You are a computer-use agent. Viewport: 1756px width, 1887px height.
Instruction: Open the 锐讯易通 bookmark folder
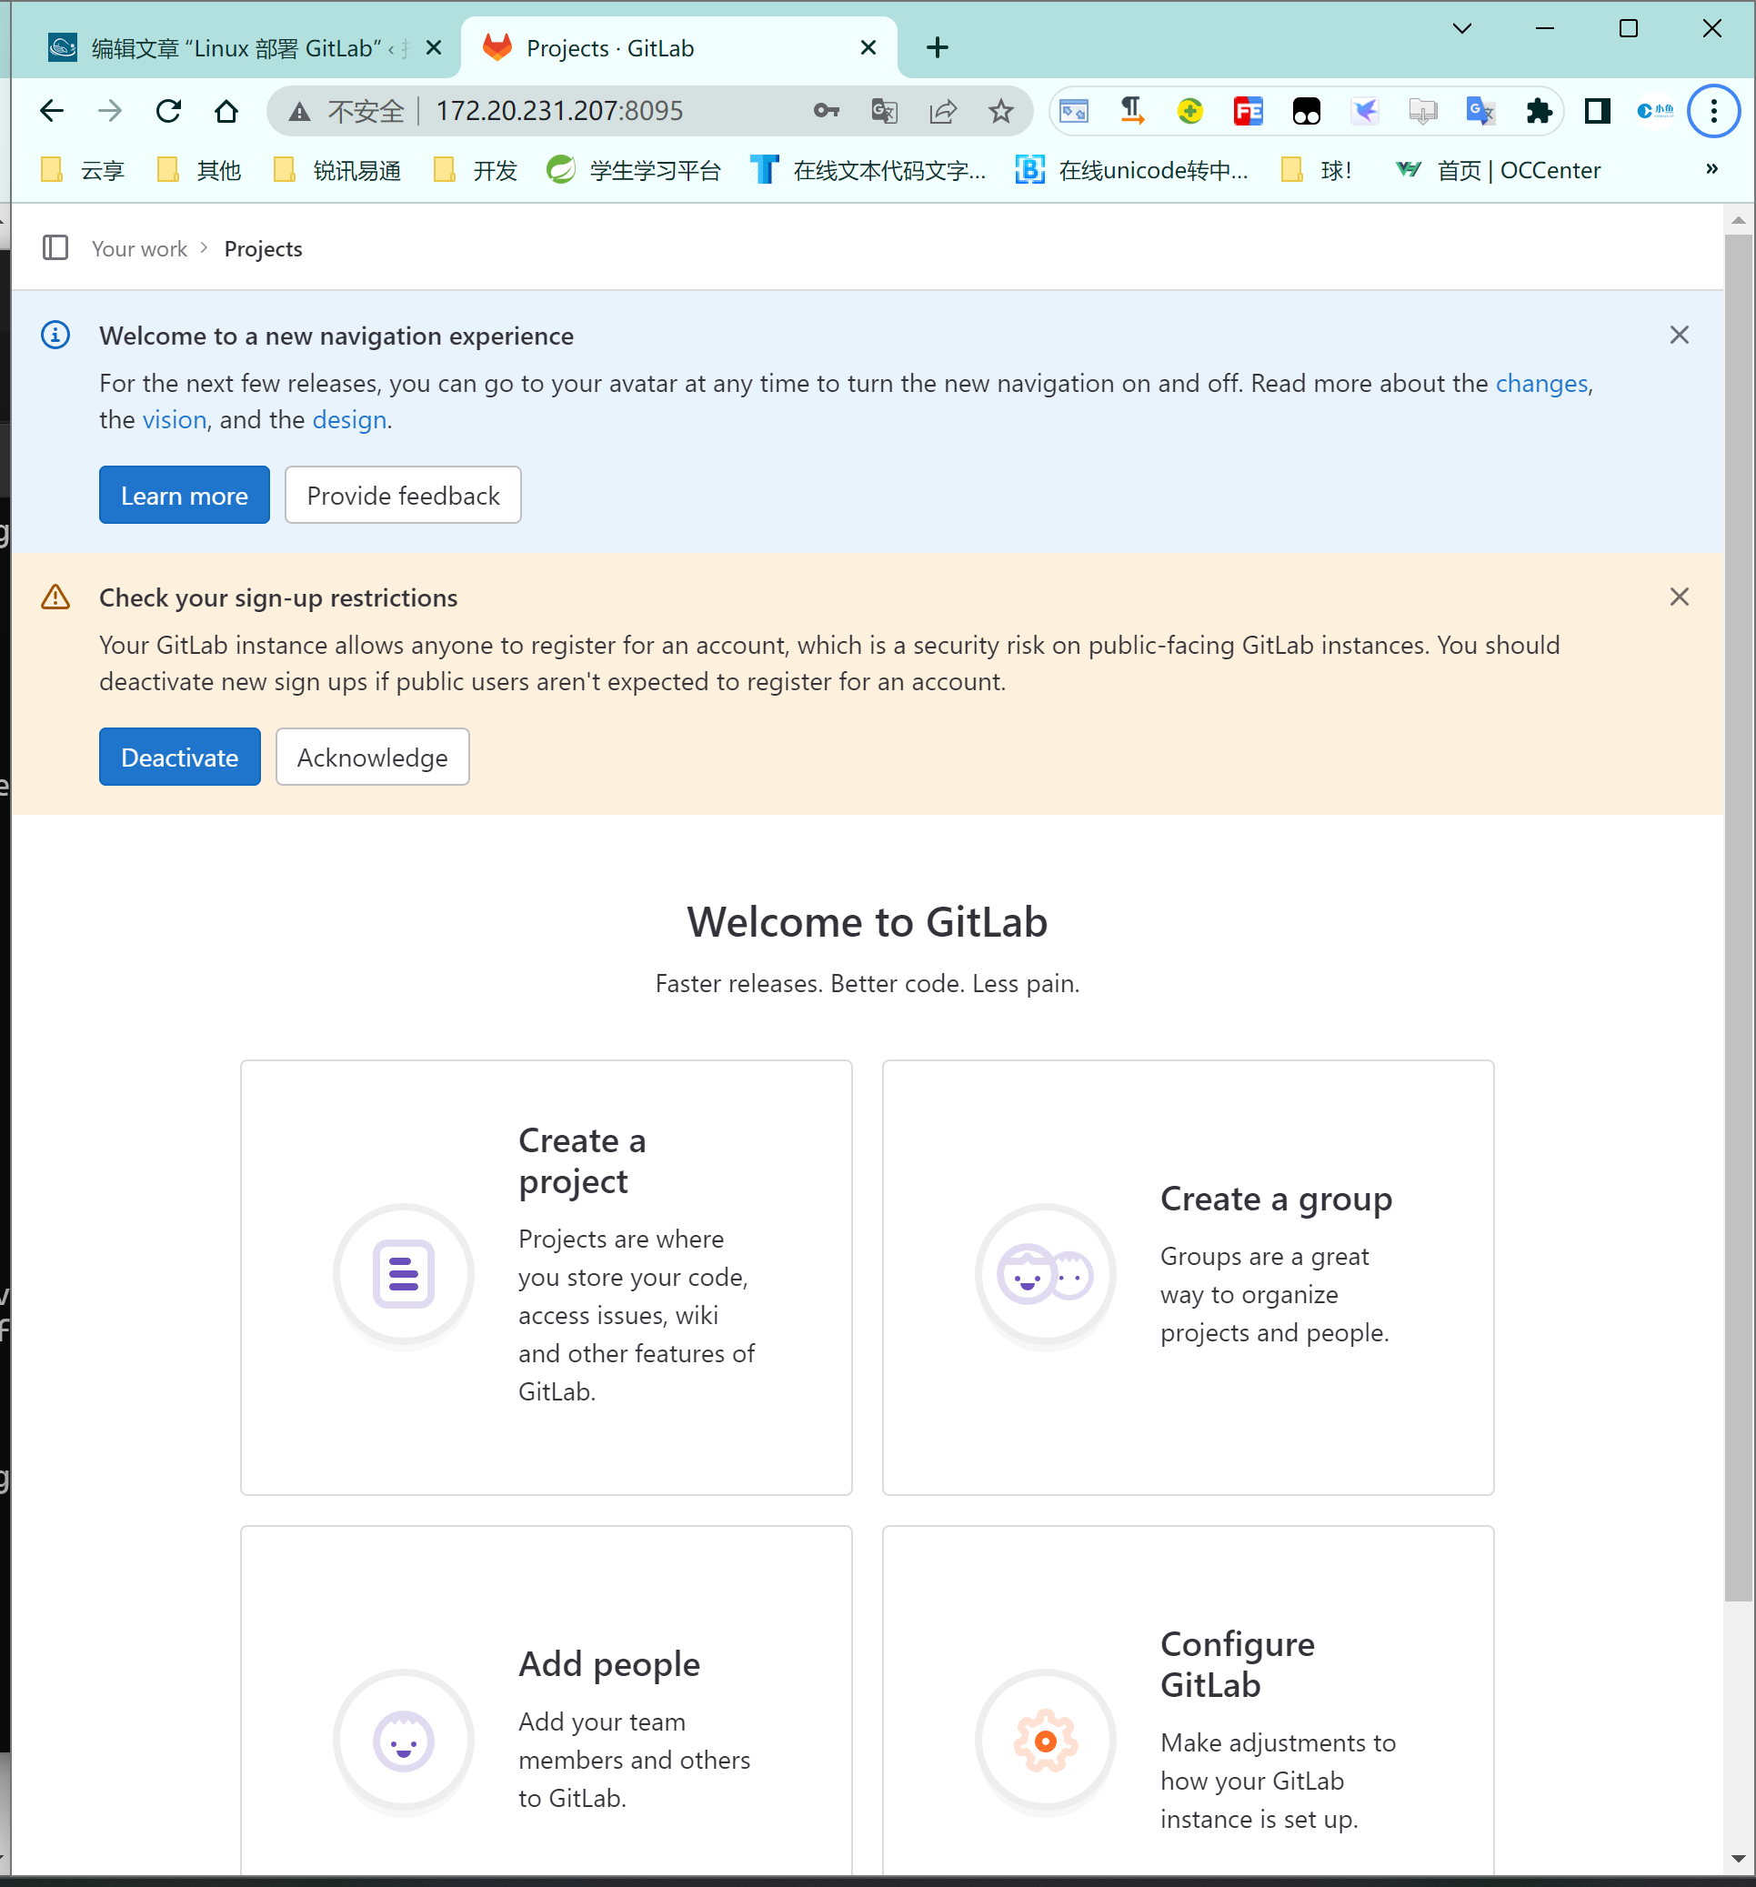coord(337,170)
